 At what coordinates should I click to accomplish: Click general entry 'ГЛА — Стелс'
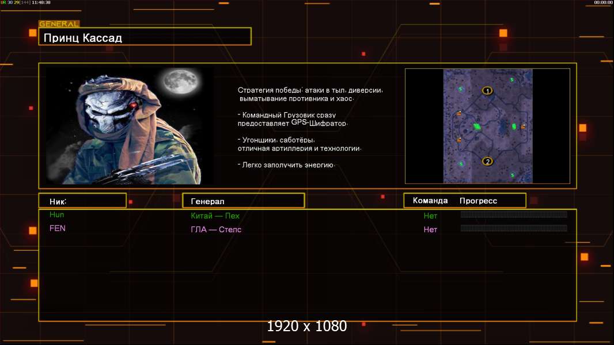point(216,229)
